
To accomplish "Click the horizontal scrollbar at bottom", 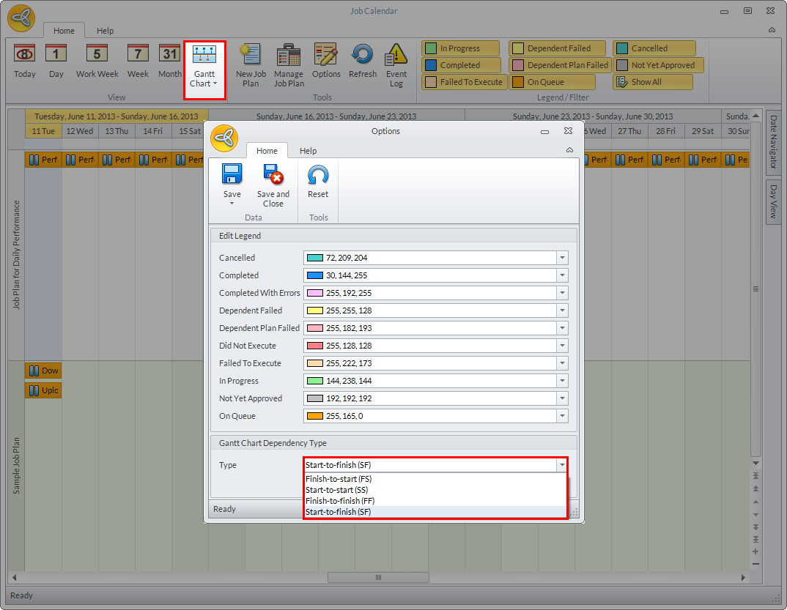I will click(379, 577).
